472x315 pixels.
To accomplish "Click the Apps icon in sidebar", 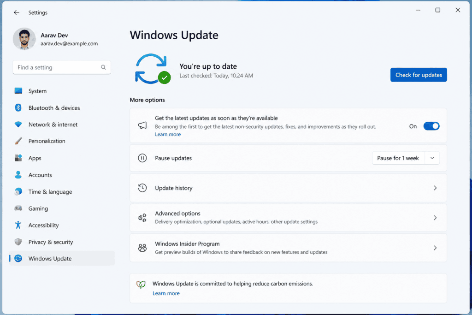I will pyautogui.click(x=18, y=158).
